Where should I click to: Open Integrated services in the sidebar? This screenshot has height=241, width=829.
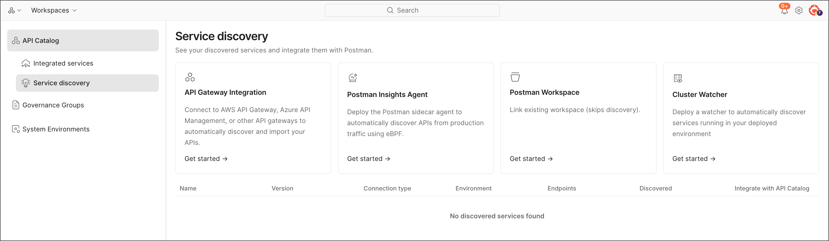click(63, 63)
